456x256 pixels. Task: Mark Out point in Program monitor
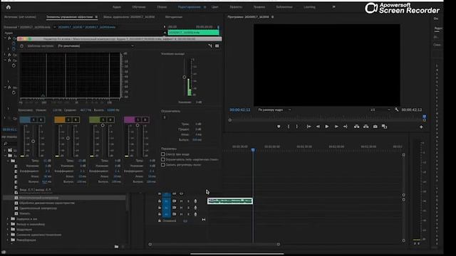point(297,127)
